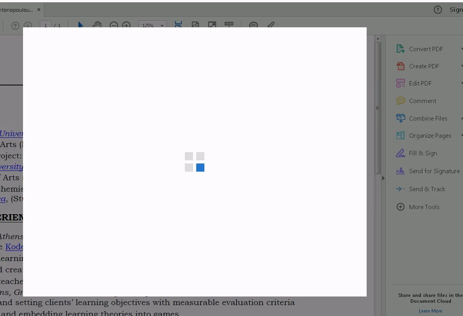The image size is (463, 316).
Task: Click the highlighter pen icon
Action: click(x=271, y=25)
